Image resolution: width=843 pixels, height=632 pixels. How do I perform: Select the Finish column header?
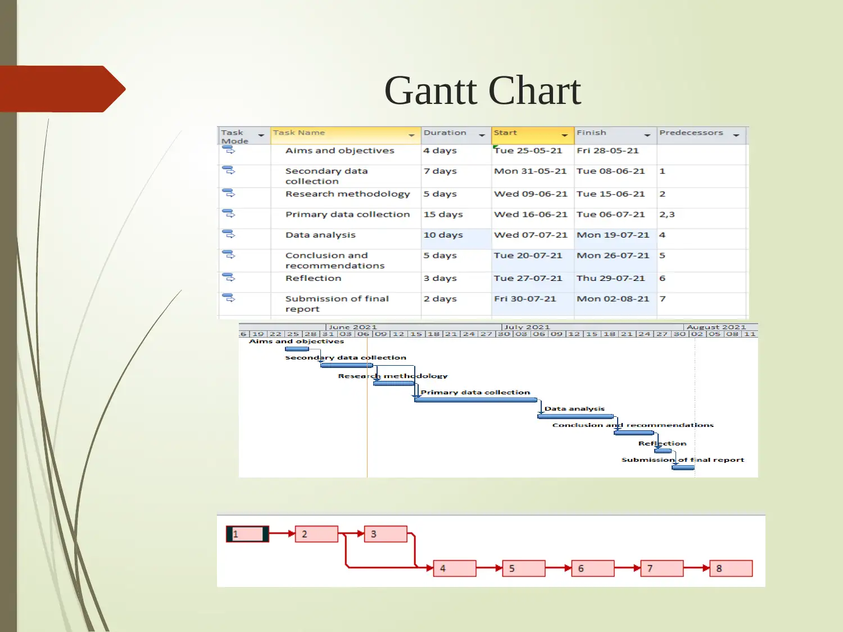click(615, 135)
